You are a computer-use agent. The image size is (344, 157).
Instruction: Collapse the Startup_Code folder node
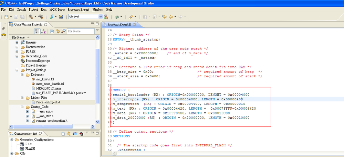pyautogui.click(x=22, y=107)
